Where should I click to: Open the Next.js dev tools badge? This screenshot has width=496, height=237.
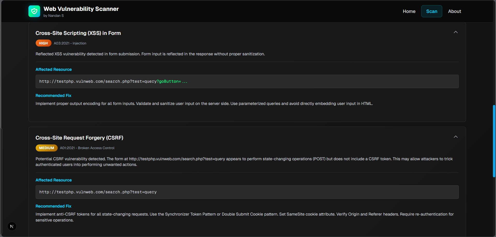(x=12, y=226)
